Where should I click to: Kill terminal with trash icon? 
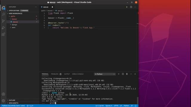pyautogui.click(x=127, y=74)
